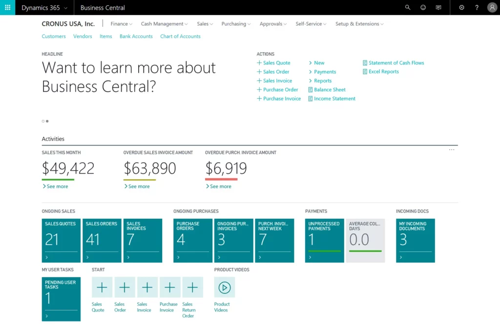Viewport: 500px width, 332px height.
Task: See more under Overdue Sales Invoice Amount
Action: 137,186
